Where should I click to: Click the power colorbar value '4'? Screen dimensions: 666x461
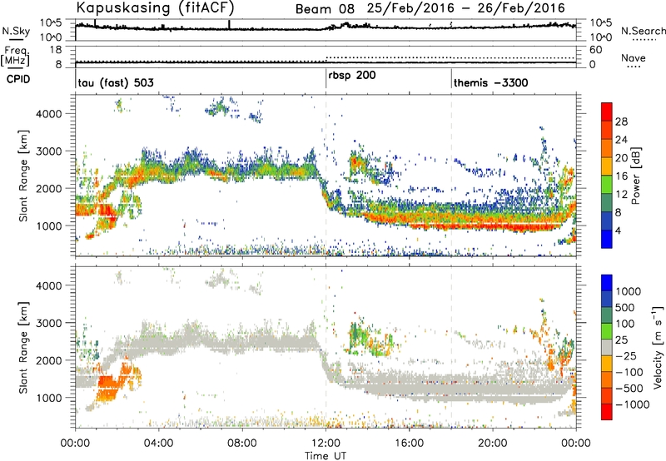618,230
